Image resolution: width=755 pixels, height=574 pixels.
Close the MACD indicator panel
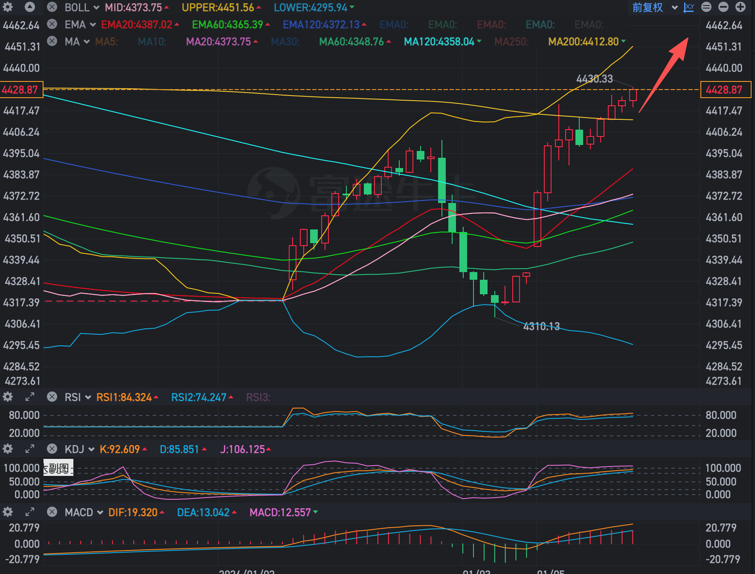(52, 512)
